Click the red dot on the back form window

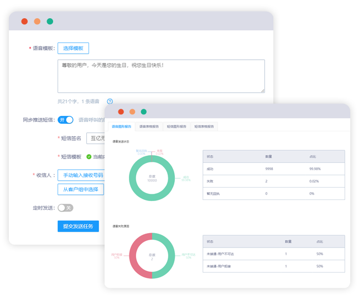point(24,22)
